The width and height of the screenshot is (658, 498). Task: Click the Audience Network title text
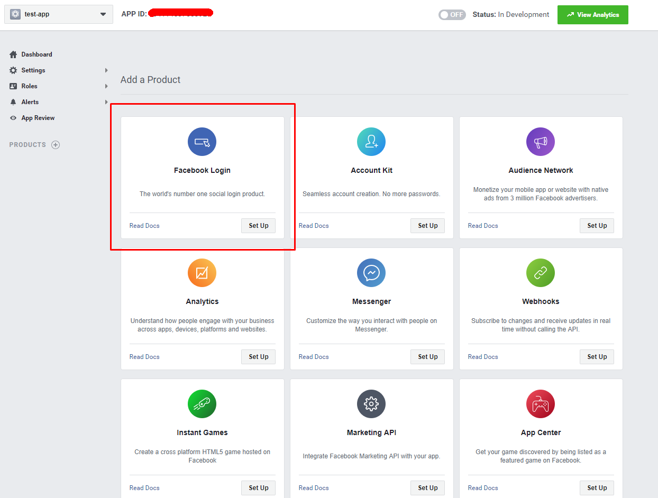[541, 170]
